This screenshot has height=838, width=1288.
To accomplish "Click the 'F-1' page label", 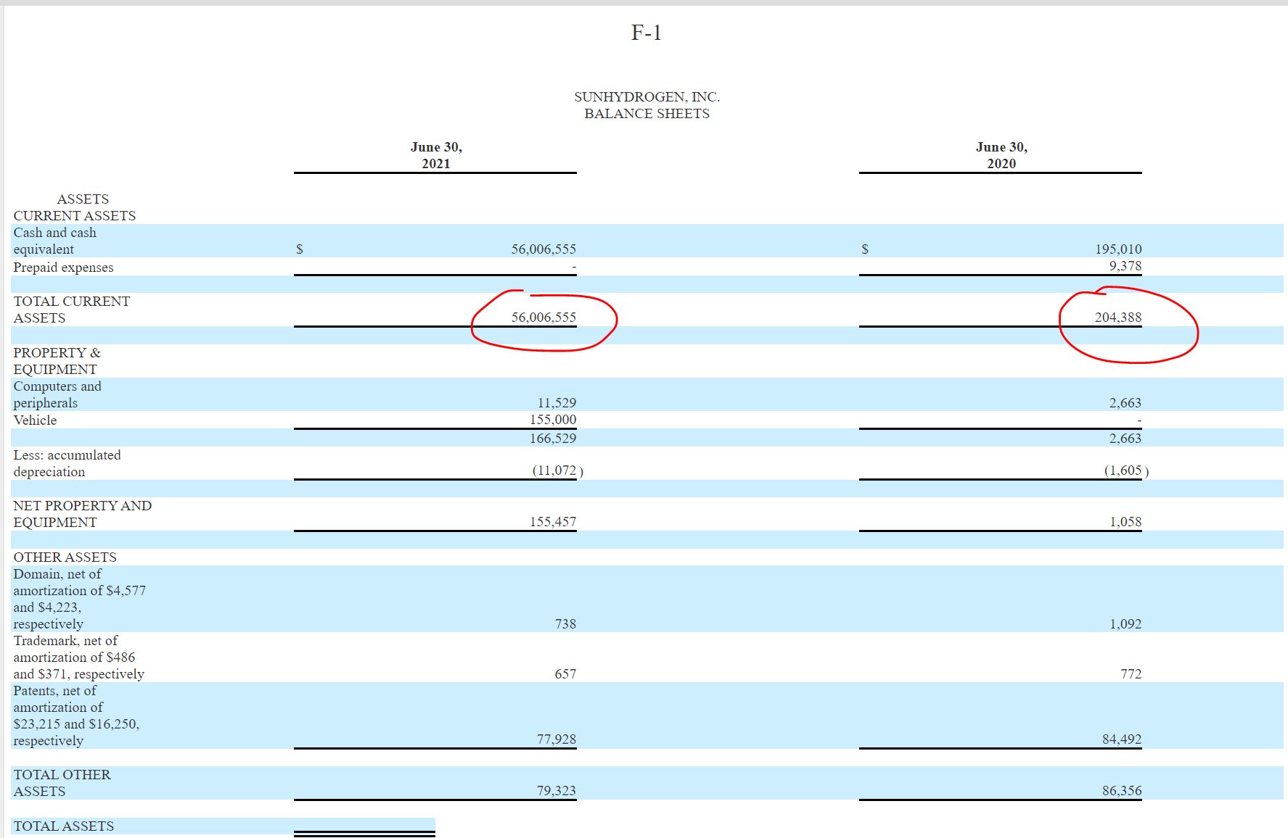I will click(646, 33).
